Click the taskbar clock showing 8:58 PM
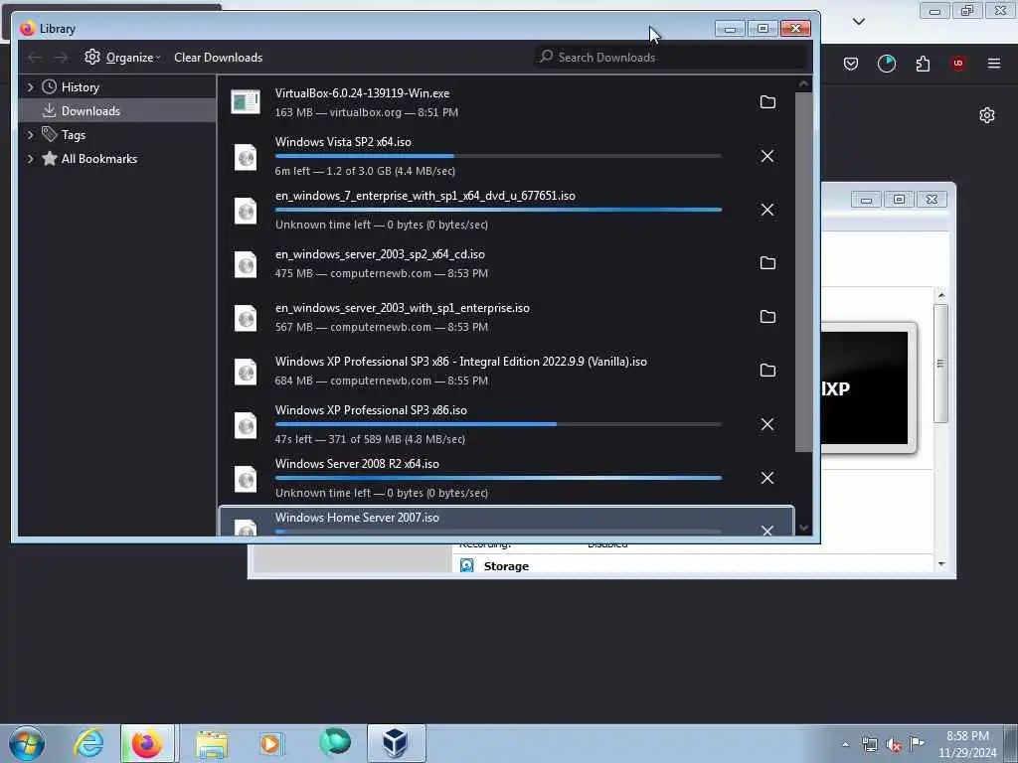The width and height of the screenshot is (1018, 763). [967, 744]
